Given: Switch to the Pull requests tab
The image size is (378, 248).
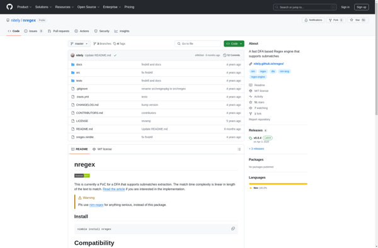Looking at the screenshot, I should click(x=59, y=31).
